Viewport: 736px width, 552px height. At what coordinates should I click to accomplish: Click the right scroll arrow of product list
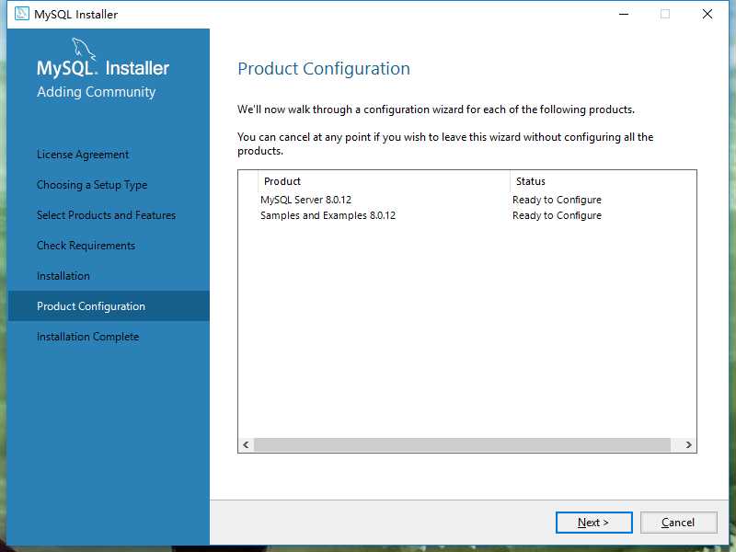click(x=688, y=444)
